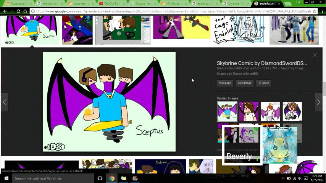The height and width of the screenshot is (183, 326).
Task: Open Task View on the taskbar
Action: click(100, 178)
